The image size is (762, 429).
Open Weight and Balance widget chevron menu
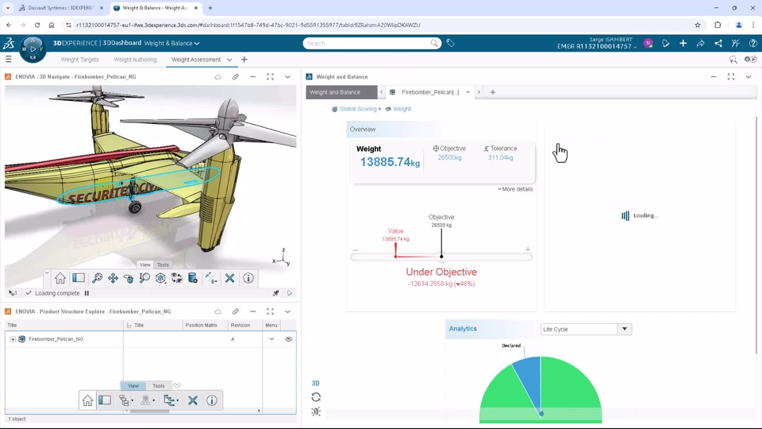pos(749,77)
